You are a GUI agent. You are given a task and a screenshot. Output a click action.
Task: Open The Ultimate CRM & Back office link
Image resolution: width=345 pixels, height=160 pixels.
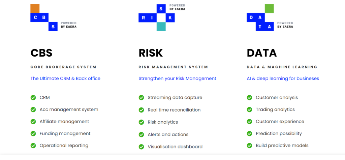(65, 78)
